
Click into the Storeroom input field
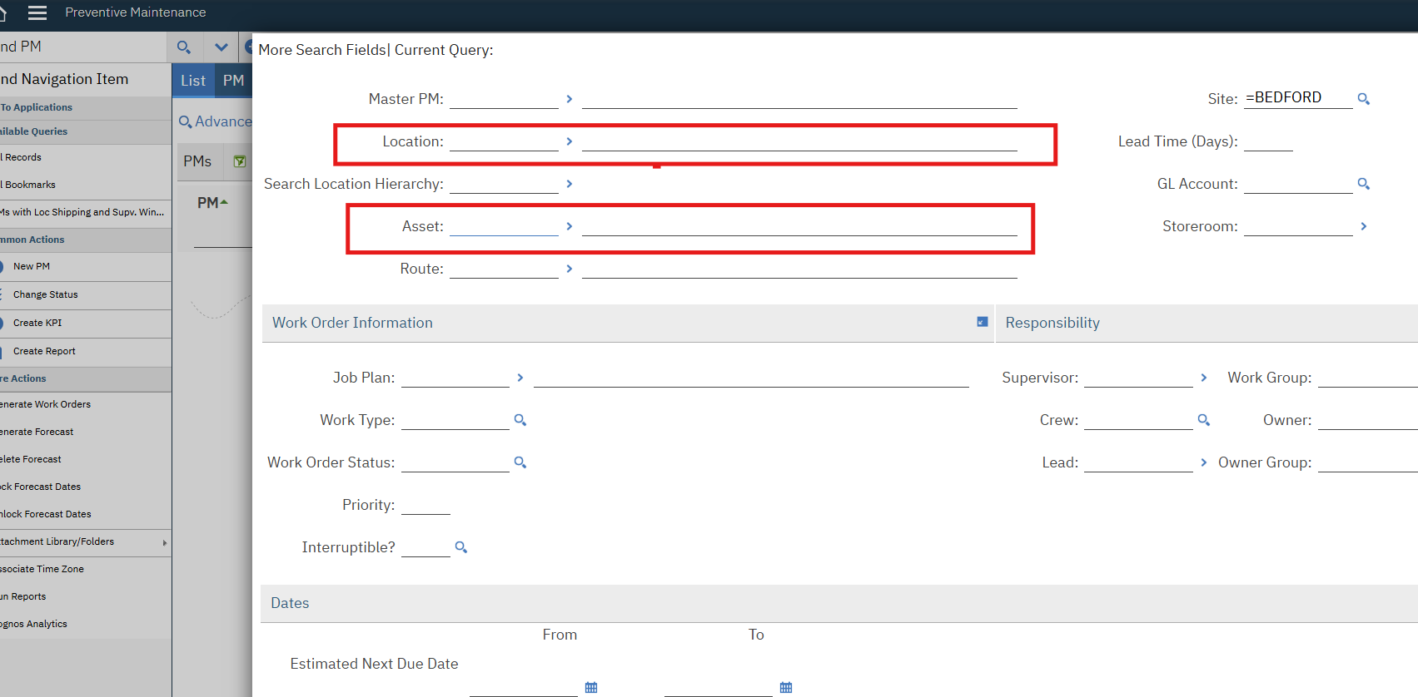coord(1298,226)
